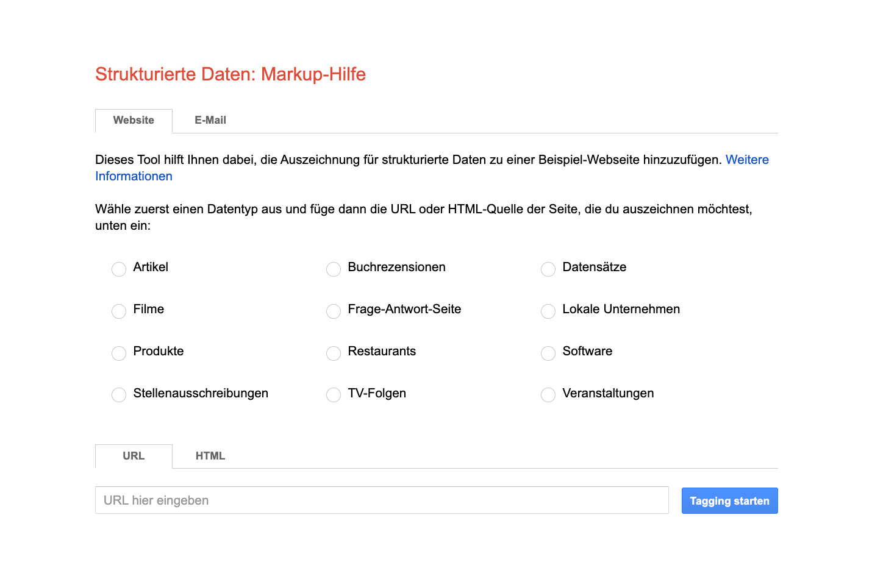The image size is (872, 568).
Task: Select the Produkte option
Action: [119, 353]
